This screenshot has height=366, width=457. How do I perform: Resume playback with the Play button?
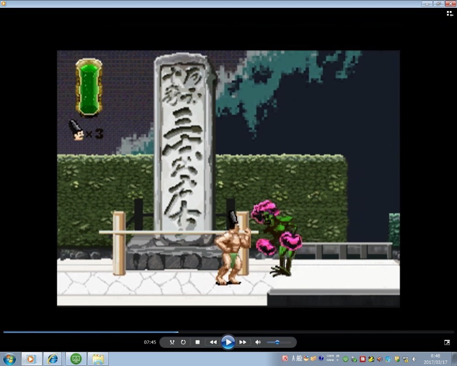pos(228,342)
